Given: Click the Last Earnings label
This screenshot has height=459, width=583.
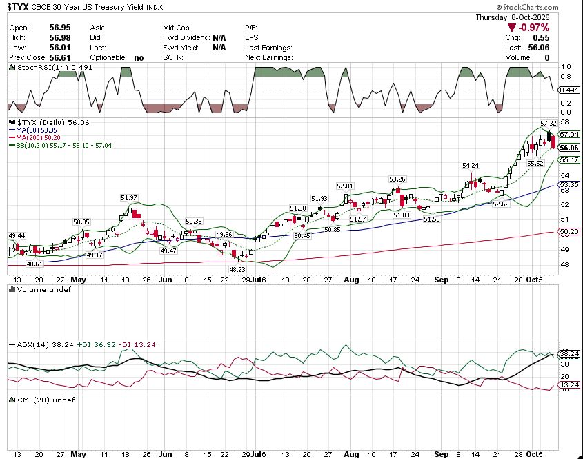Looking at the screenshot, I should [x=268, y=48].
